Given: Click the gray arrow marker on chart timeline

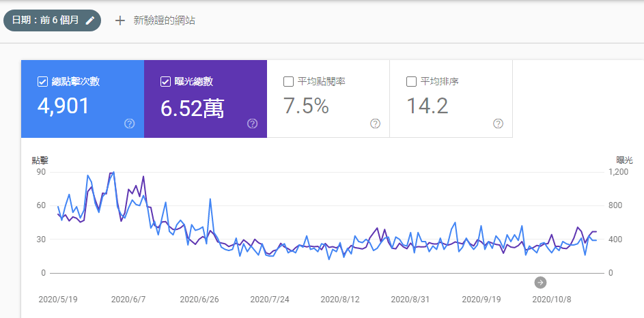Looking at the screenshot, I should 540,283.
